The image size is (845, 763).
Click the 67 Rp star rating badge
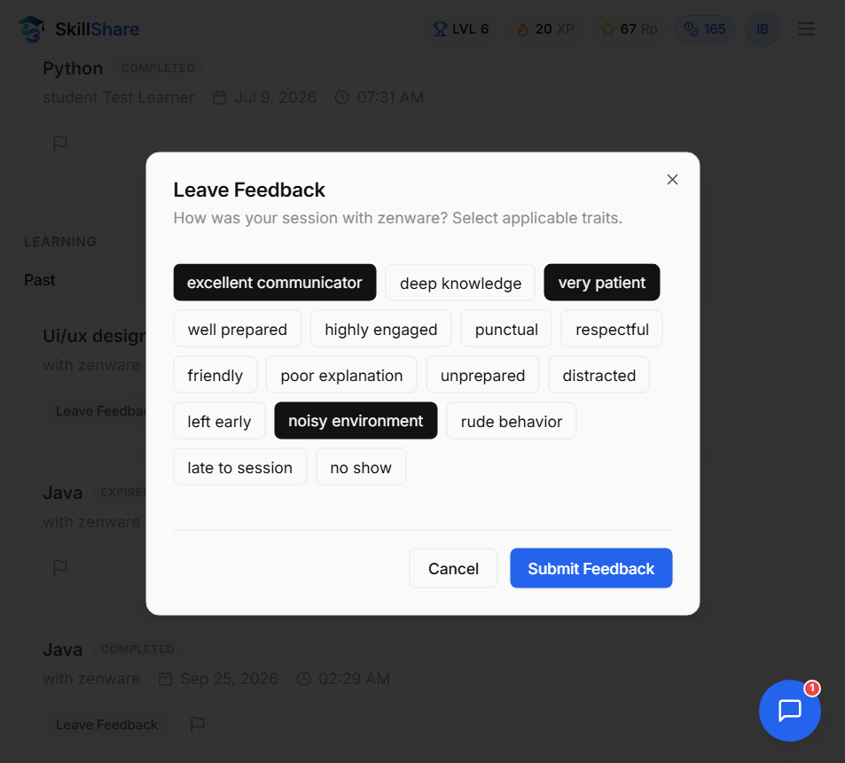point(629,29)
